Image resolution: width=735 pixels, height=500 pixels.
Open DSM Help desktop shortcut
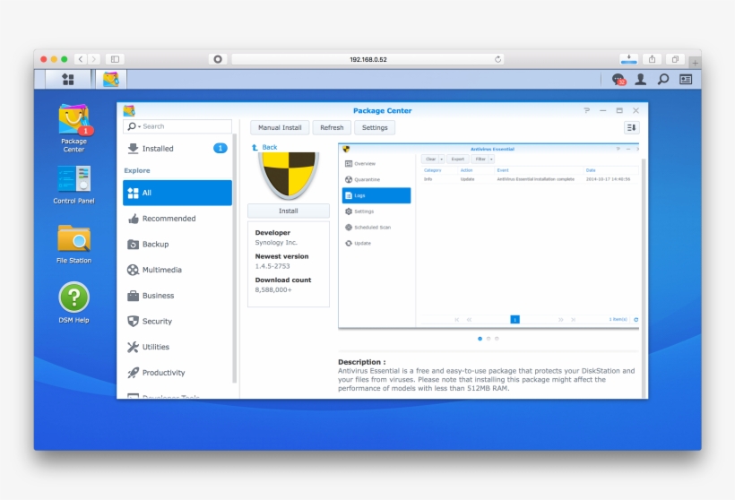tap(74, 302)
